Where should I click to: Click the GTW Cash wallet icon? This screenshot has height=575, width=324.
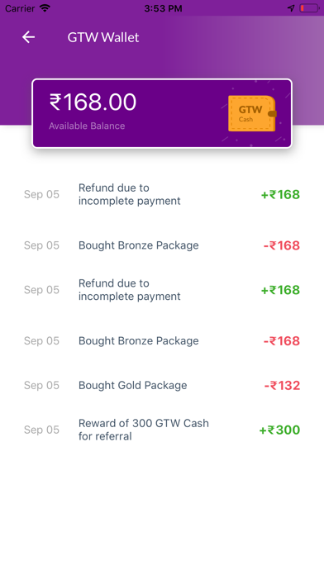[252, 113]
